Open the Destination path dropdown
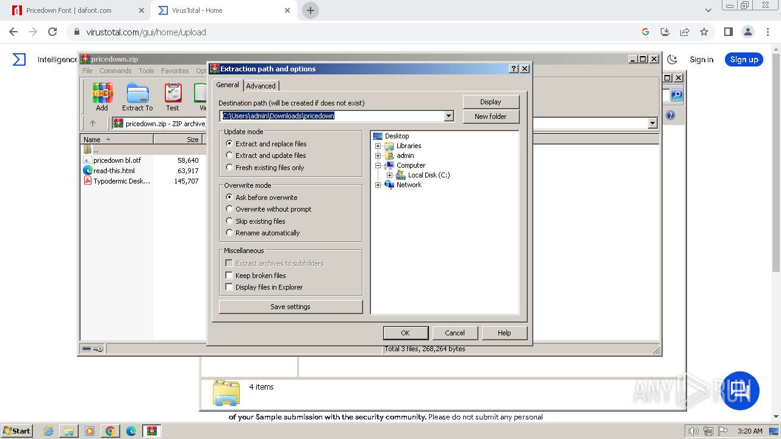 coord(449,116)
